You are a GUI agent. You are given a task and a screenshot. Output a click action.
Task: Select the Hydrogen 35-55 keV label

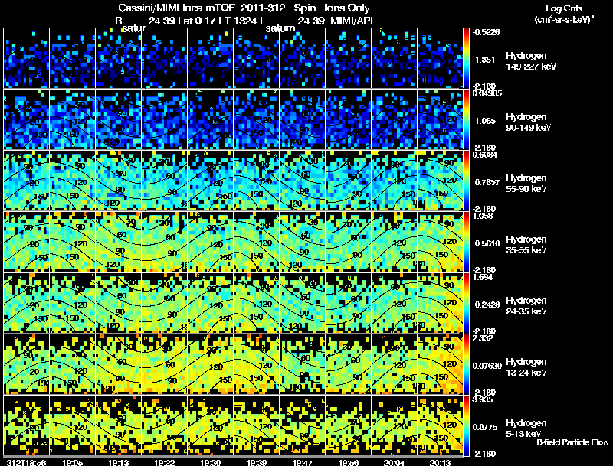(x=526, y=245)
